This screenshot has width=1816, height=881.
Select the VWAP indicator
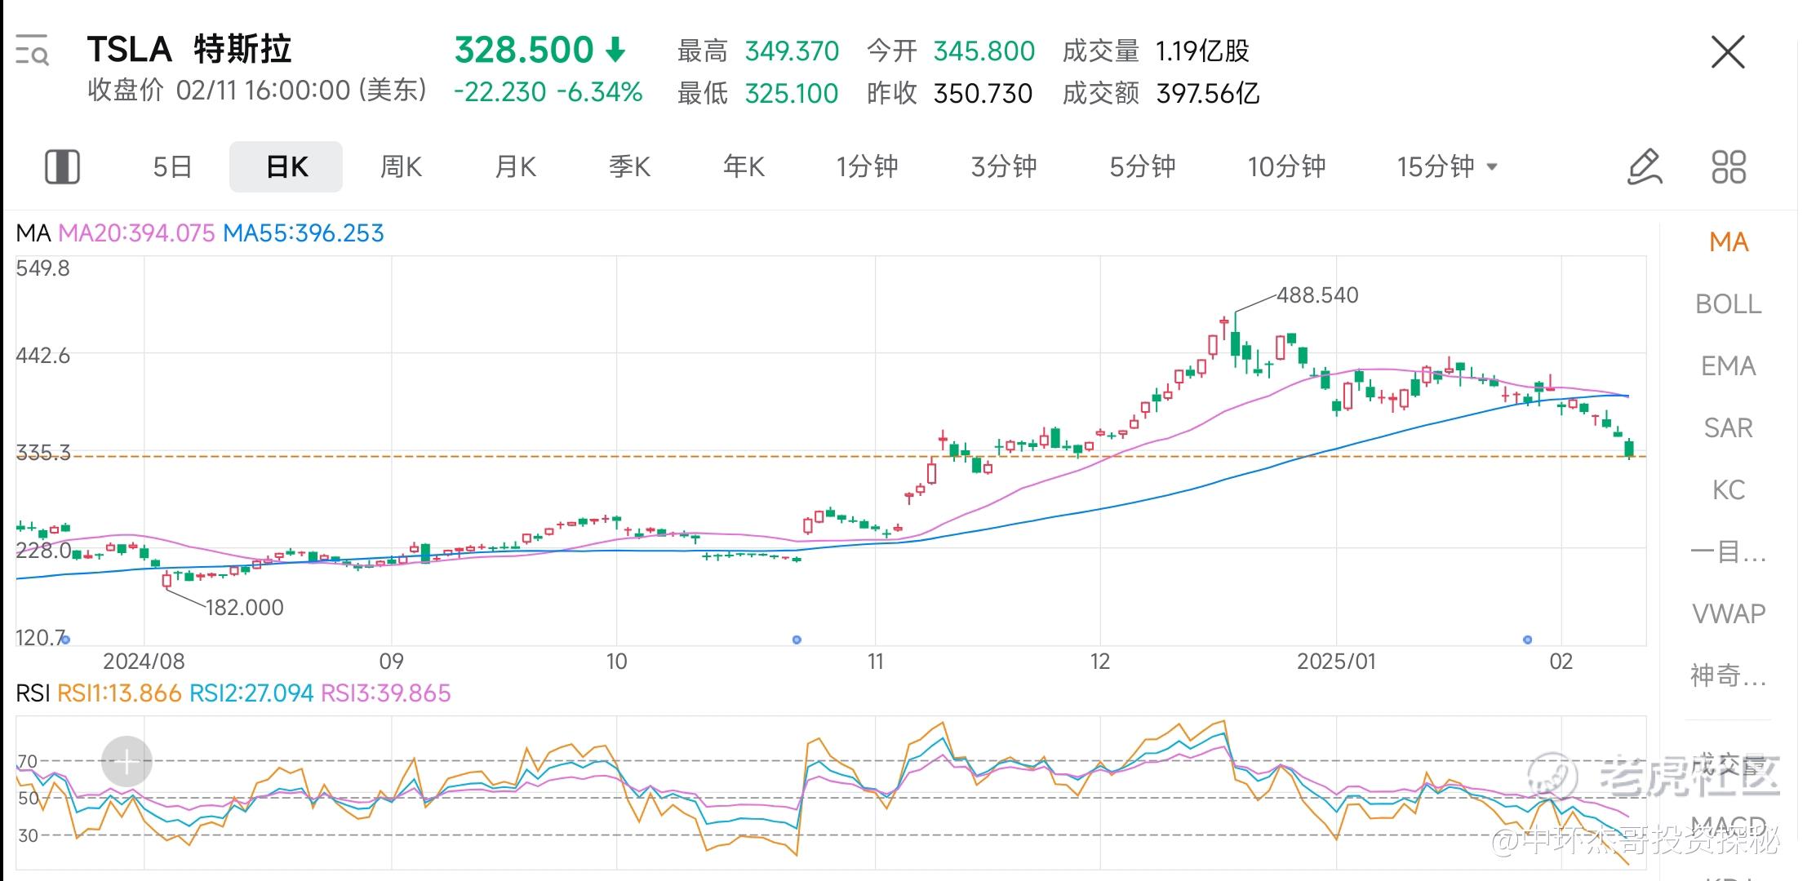[x=1728, y=613]
